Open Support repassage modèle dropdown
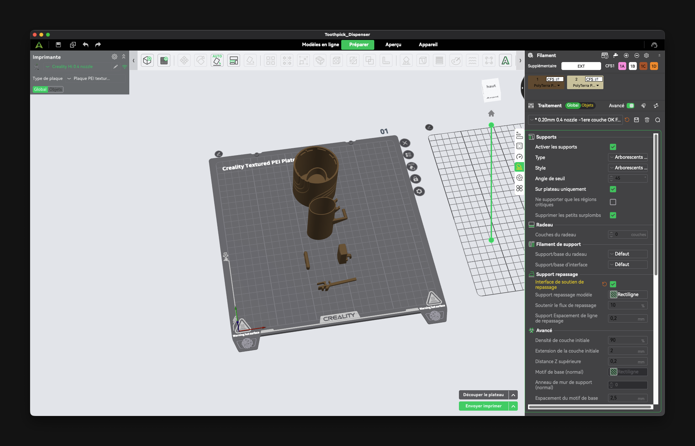This screenshot has width=695, height=446. (628, 294)
